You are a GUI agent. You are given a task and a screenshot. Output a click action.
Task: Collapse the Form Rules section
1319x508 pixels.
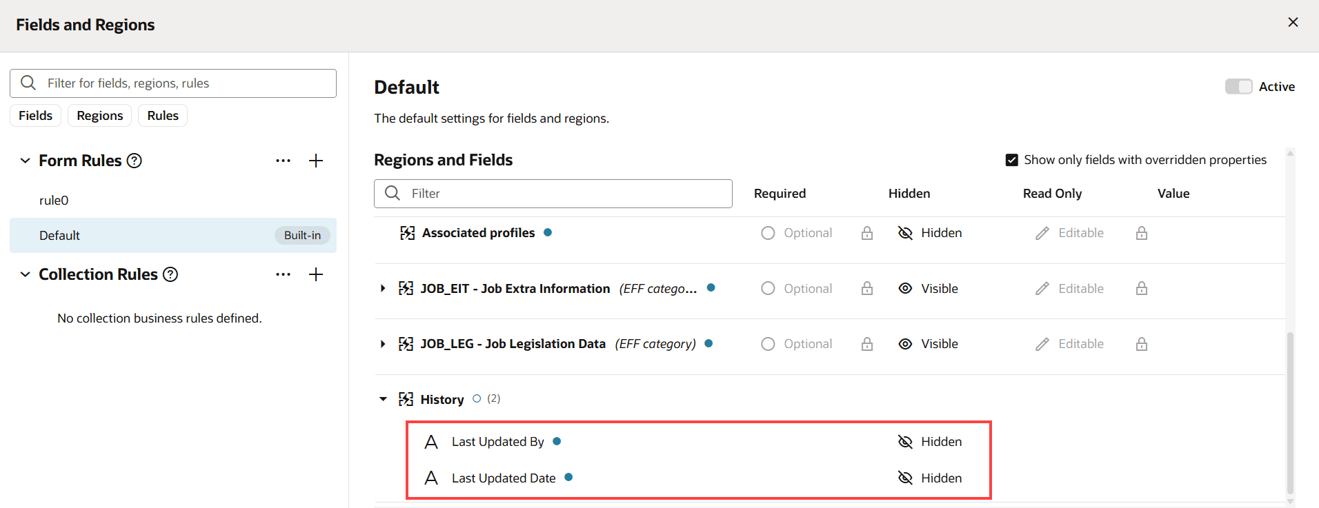tap(26, 161)
